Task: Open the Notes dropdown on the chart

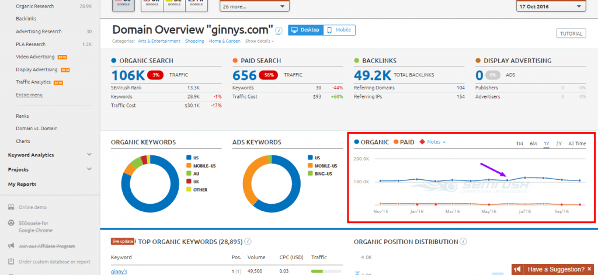Action: tap(435, 142)
